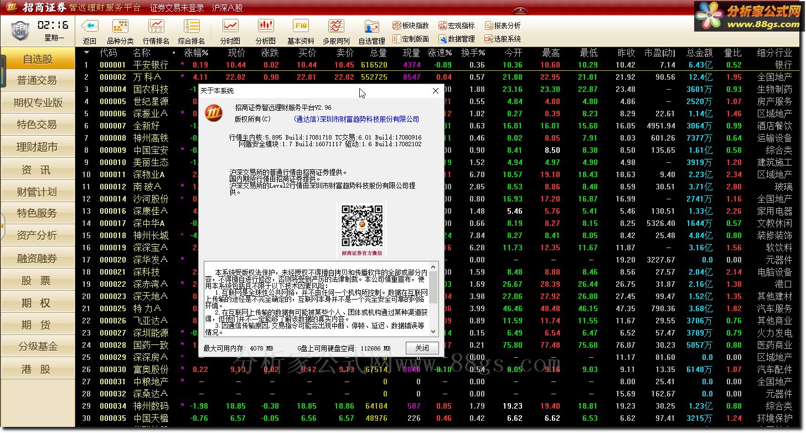The height and width of the screenshot is (433, 806).
Task: Select the 融资融券 sidebar tab
Action: (38, 258)
